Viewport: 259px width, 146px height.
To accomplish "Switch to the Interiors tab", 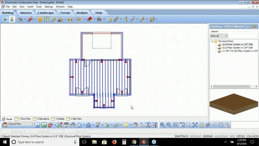I will 26,13.
